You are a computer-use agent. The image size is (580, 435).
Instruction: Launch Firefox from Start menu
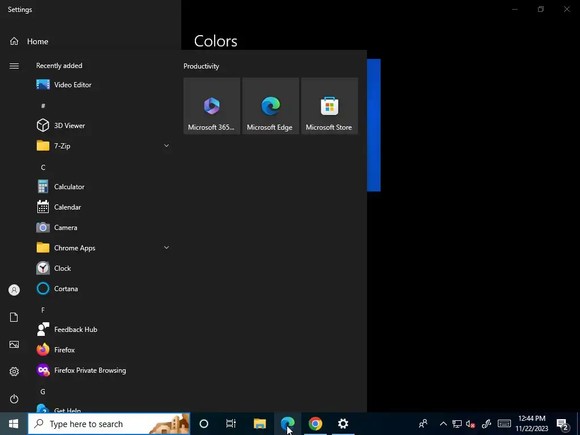pyautogui.click(x=102, y=349)
